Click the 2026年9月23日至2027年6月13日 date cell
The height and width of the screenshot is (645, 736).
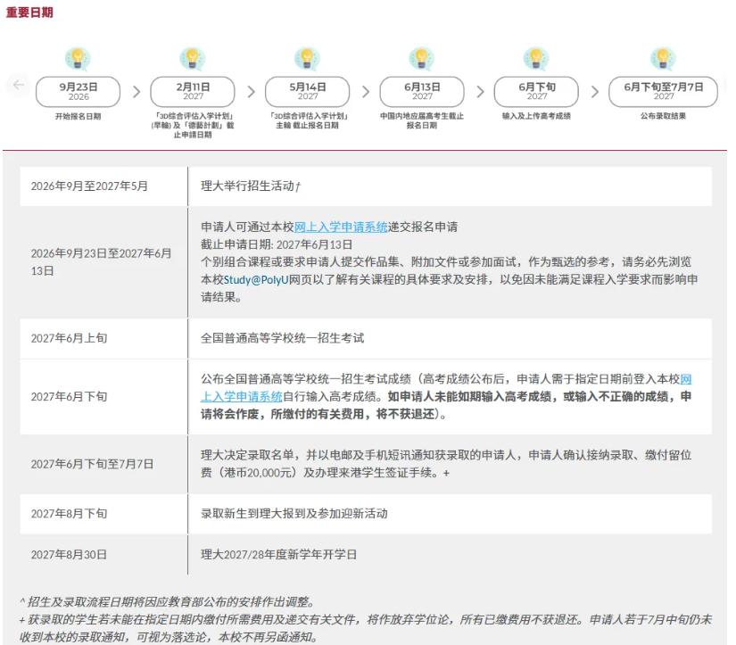pos(103,262)
